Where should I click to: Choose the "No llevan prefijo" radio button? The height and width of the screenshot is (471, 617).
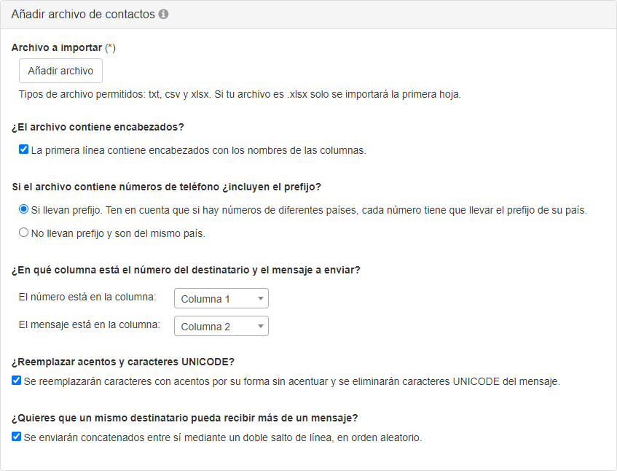(x=23, y=233)
